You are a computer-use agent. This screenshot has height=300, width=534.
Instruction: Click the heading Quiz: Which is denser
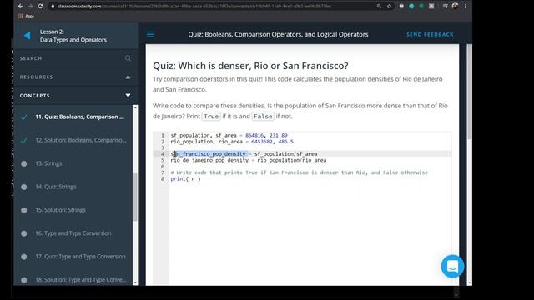(250, 66)
